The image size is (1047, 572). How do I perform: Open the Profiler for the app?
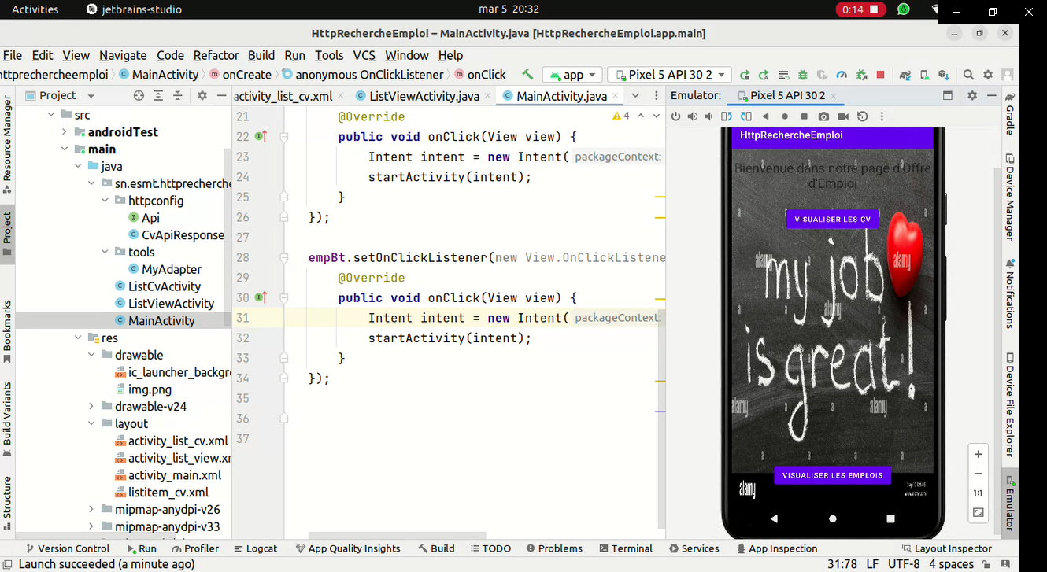pyautogui.click(x=842, y=75)
